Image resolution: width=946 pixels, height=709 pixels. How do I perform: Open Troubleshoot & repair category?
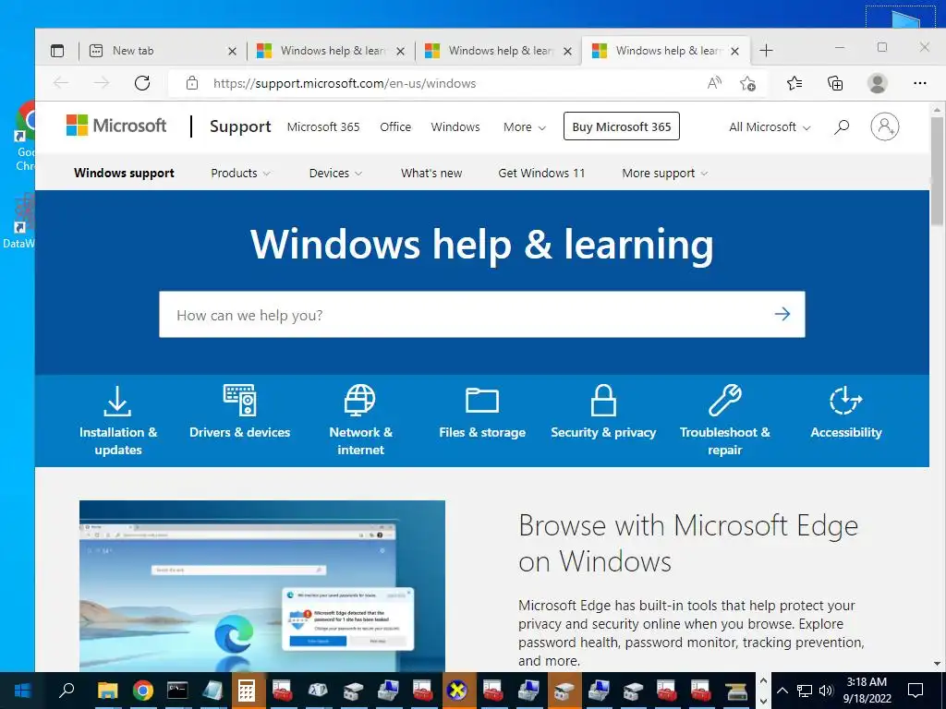[x=724, y=421]
